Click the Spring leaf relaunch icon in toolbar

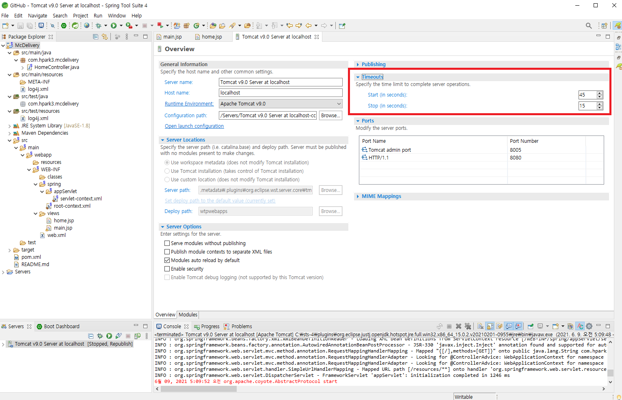coord(75,26)
